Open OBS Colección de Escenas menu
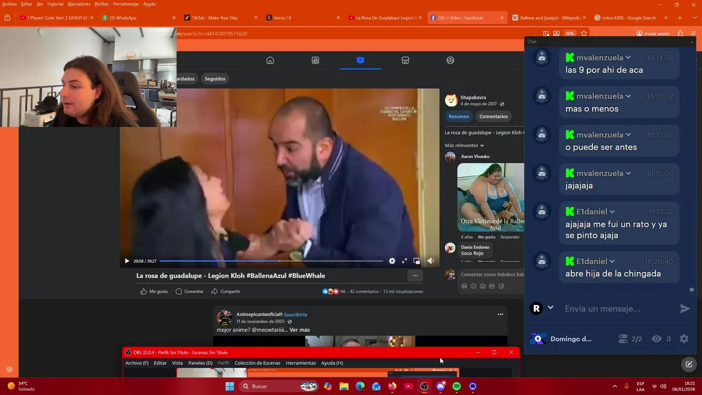The height and width of the screenshot is (395, 702). [x=257, y=363]
